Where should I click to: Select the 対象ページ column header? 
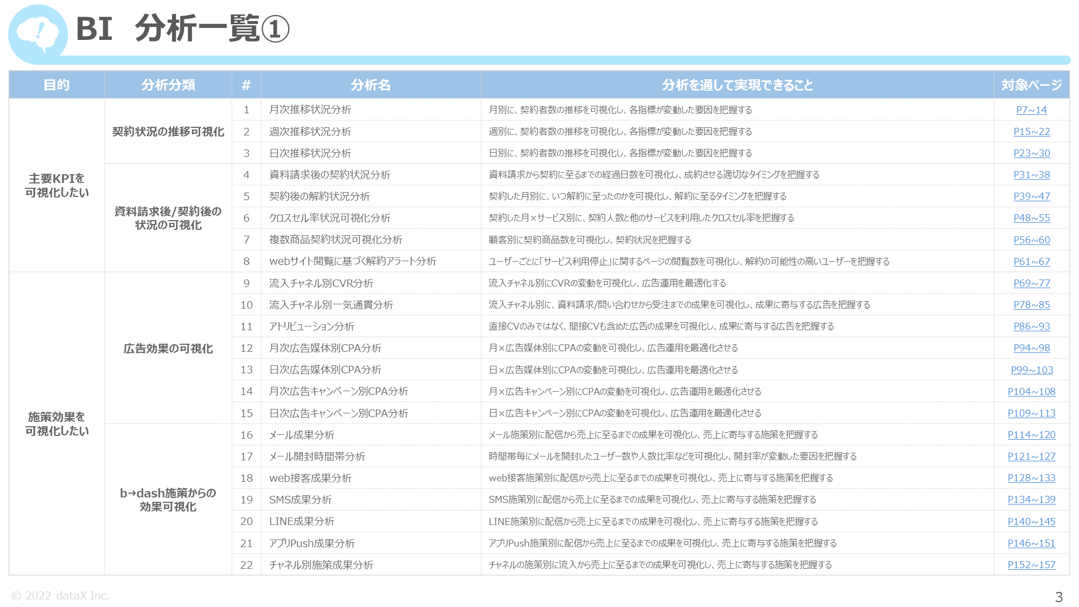pyautogui.click(x=1032, y=85)
